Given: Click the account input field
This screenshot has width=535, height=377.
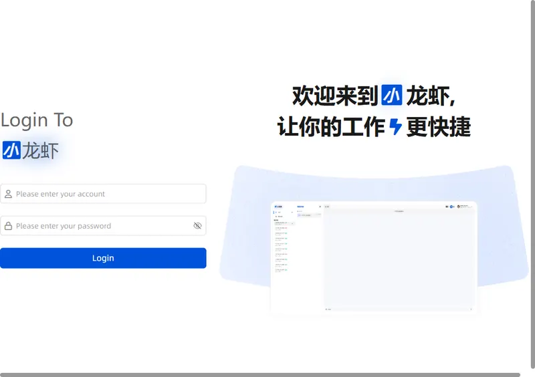Looking at the screenshot, I should pyautogui.click(x=103, y=194).
